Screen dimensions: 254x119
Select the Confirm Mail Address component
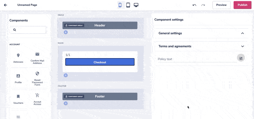tap(37, 58)
